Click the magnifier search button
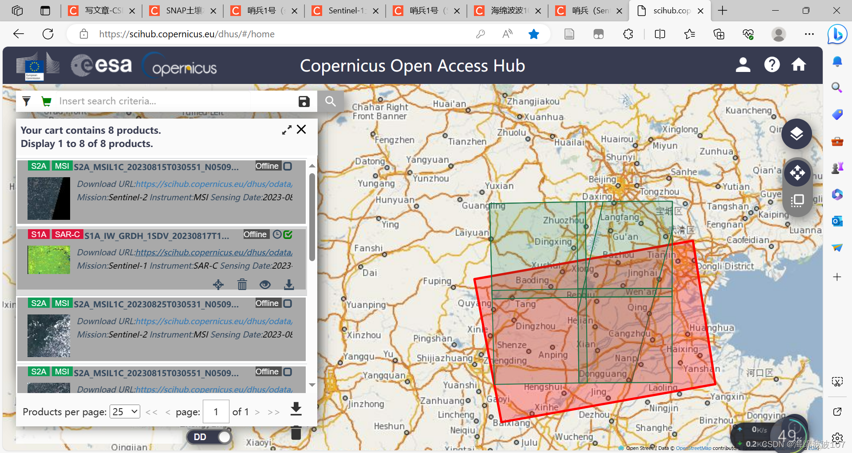The height and width of the screenshot is (453, 852). (331, 101)
